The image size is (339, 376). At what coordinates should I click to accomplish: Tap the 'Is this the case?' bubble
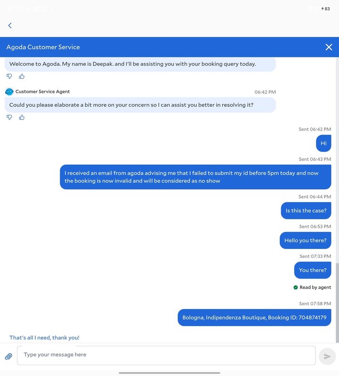coord(306,210)
